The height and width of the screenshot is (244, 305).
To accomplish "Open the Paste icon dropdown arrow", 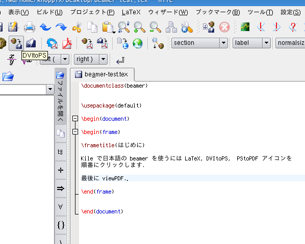I will pos(114,32).
